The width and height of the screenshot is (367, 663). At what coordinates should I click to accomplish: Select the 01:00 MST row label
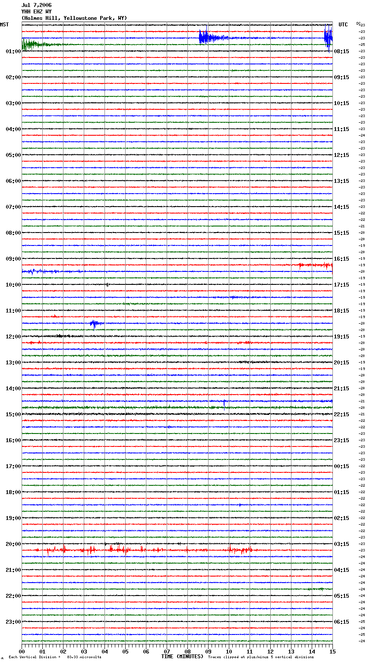pos(13,51)
